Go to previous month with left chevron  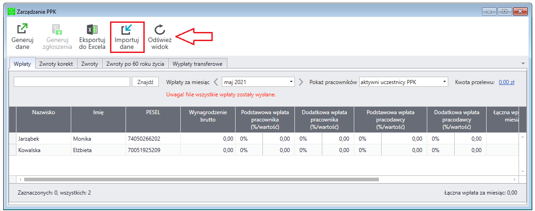(x=216, y=82)
